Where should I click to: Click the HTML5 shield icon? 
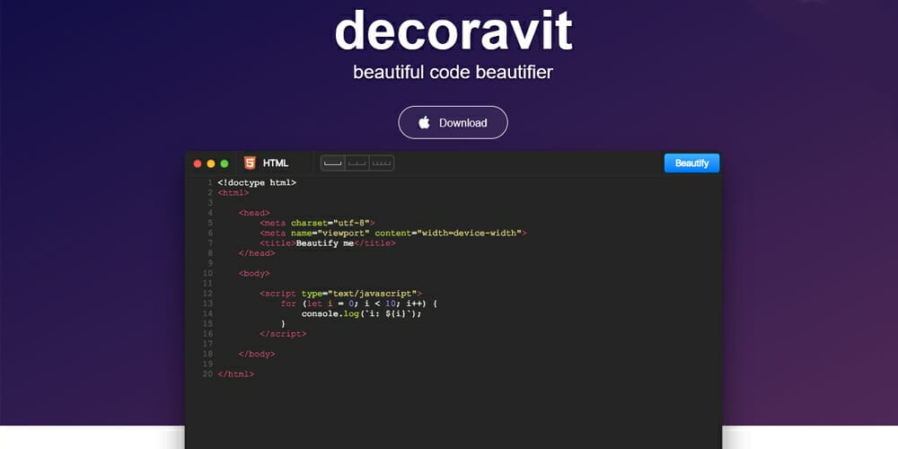(250, 163)
